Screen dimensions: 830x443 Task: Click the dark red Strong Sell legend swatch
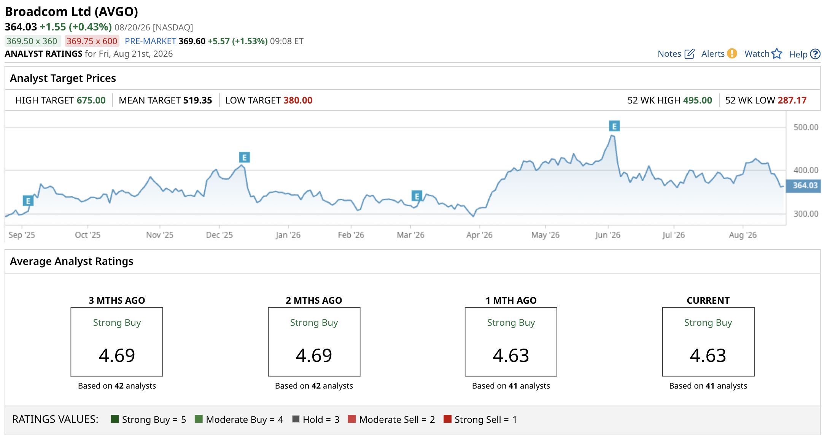447,419
